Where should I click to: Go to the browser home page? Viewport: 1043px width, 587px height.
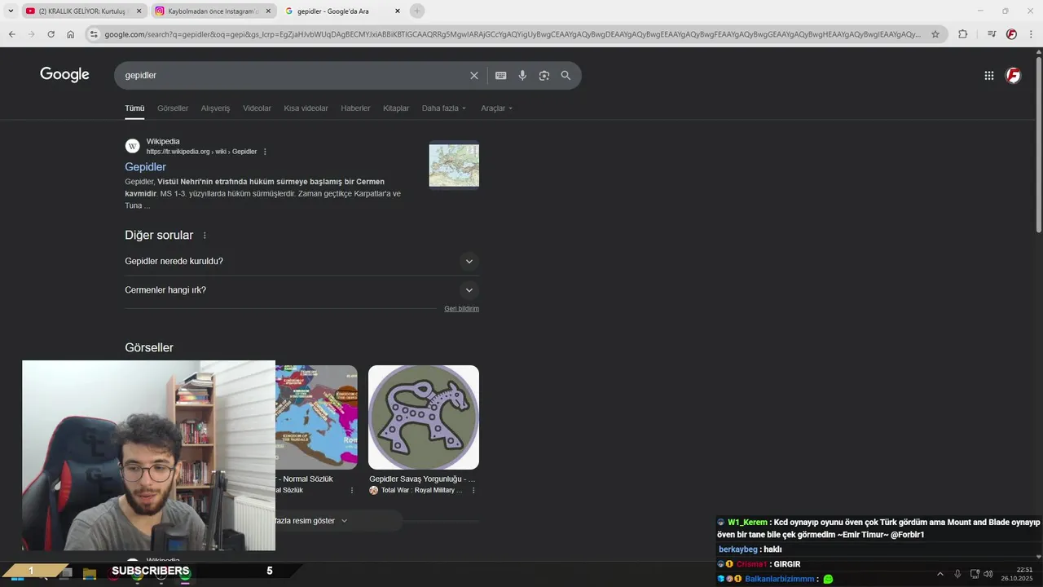[x=71, y=34]
